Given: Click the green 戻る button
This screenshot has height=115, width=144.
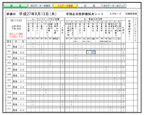Looking at the screenshot, I should tap(16, 6).
